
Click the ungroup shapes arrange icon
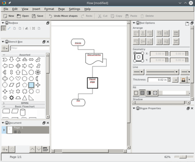(176, 42)
